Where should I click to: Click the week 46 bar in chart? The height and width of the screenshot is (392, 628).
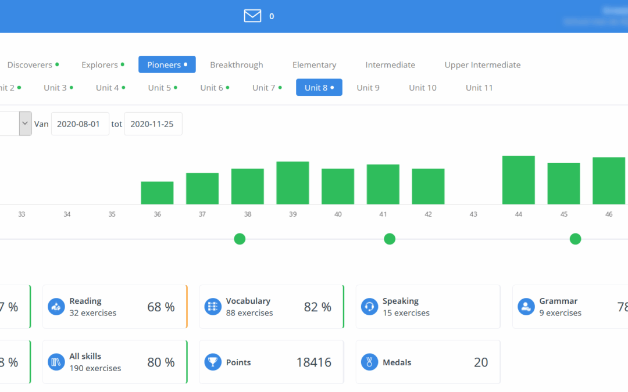click(x=609, y=181)
